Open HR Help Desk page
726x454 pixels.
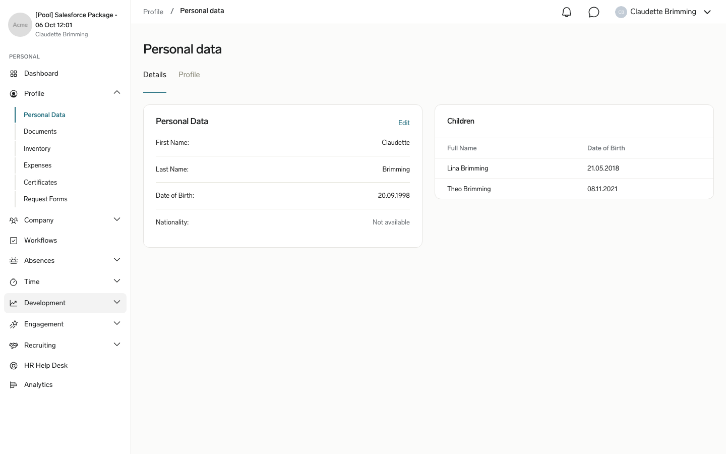[46, 366]
